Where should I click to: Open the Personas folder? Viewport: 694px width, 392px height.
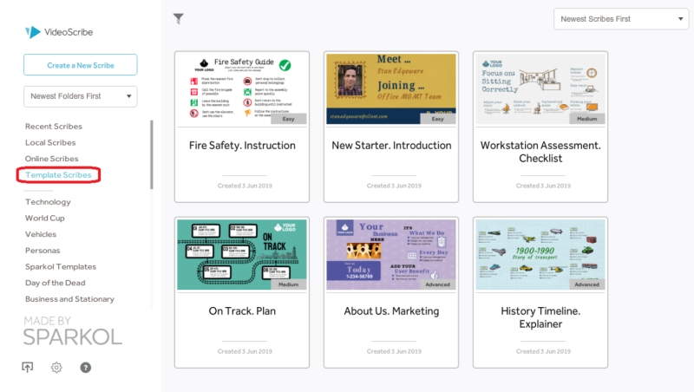43,251
